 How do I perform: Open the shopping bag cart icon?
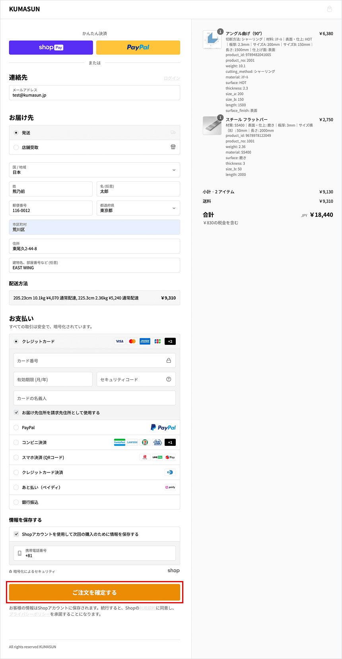[329, 9]
